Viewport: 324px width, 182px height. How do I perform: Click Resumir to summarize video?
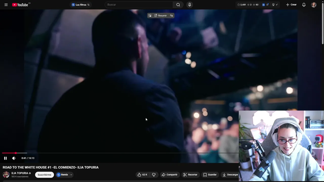pos(160,16)
